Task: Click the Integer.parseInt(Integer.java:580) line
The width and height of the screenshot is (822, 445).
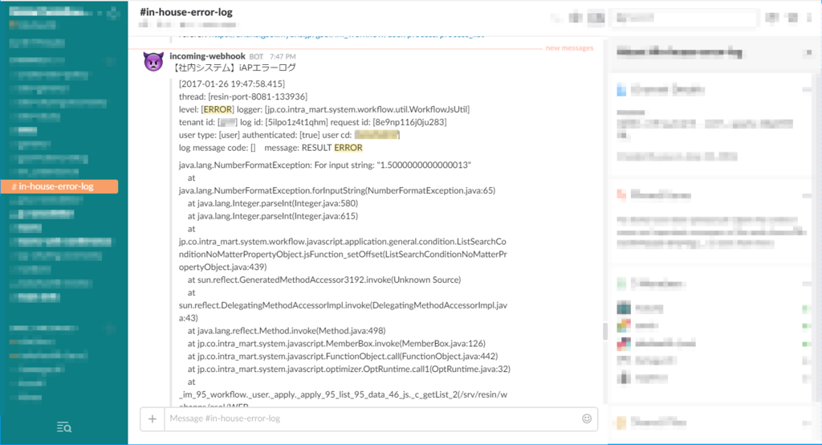Action: (x=273, y=203)
